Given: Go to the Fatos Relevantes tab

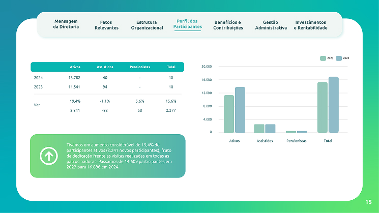Looking at the screenshot, I should 106,25.
